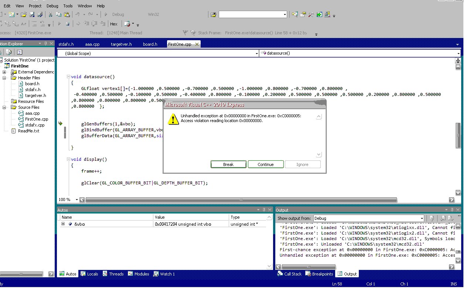Click the editor split handle above the scrollbar
The height and width of the screenshot is (295, 473).
pyautogui.click(x=458, y=60)
